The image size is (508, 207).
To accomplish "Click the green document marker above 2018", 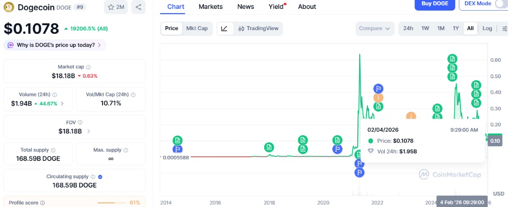I will 269,147.
